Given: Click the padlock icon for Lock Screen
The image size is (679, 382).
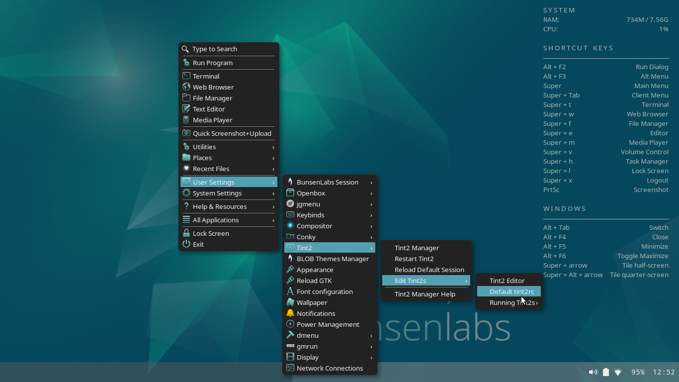Looking at the screenshot, I should coord(186,233).
